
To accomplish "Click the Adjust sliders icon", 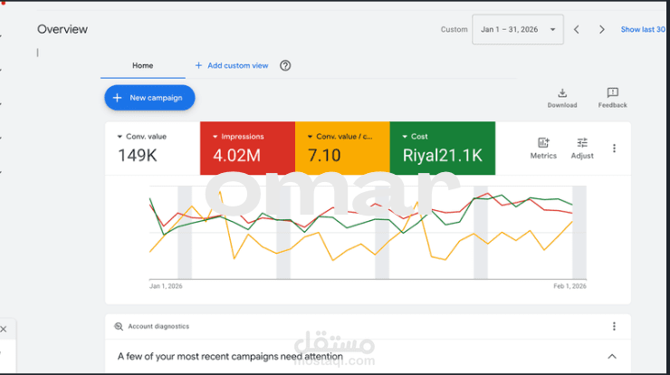I will click(582, 143).
